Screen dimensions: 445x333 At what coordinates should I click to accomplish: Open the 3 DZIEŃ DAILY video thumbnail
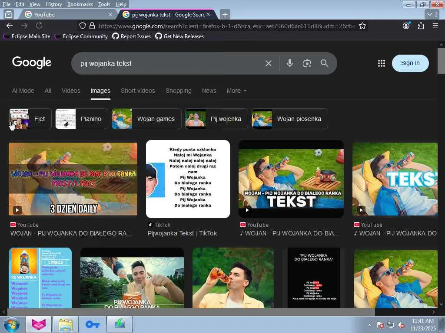(73, 179)
